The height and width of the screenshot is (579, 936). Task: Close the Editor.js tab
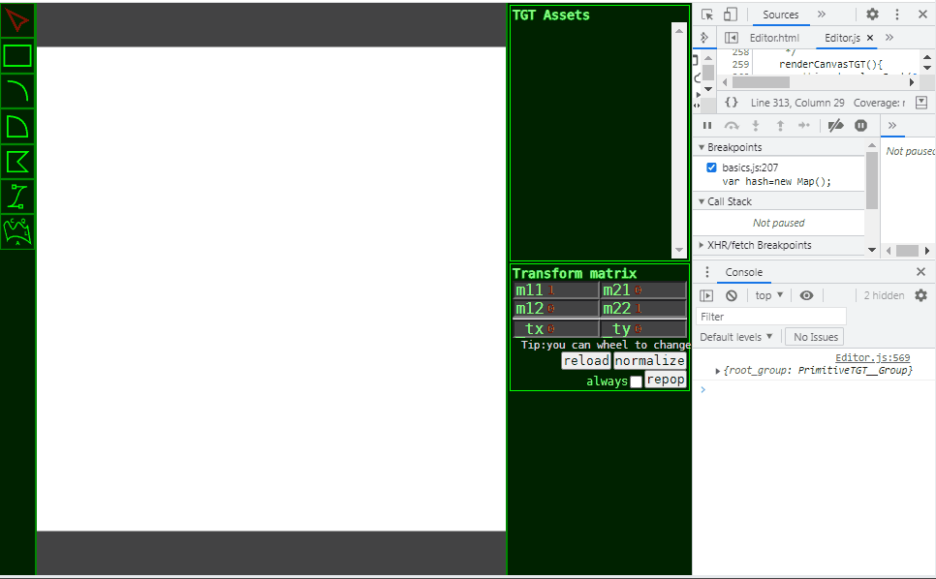click(x=870, y=38)
